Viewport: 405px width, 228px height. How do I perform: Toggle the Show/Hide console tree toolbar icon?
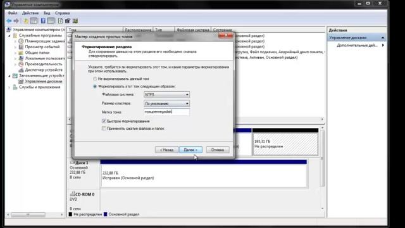pos(34,21)
